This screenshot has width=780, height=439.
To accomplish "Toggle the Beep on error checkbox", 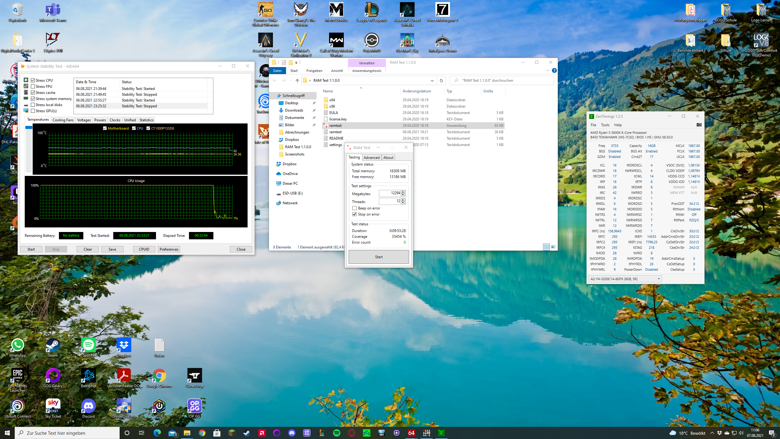I will click(354, 208).
